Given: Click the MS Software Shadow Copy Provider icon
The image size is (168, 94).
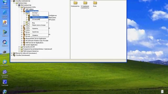Looking at the screenshot, I should [x=24, y=41].
